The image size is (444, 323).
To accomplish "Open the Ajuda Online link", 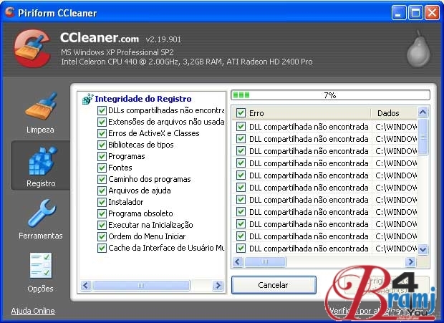I will click(33, 311).
